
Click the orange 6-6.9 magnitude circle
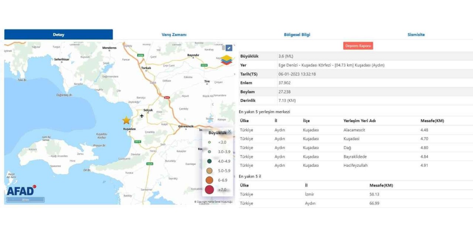point(210,180)
